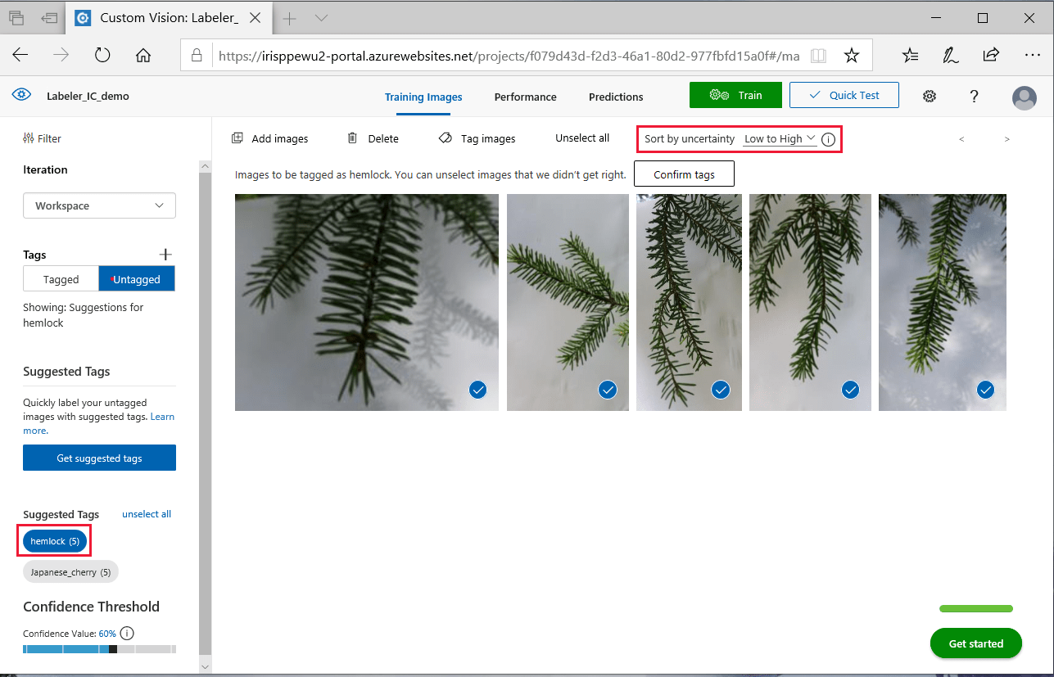This screenshot has width=1054, height=677.
Task: Switch to the Performance tab
Action: pos(525,97)
